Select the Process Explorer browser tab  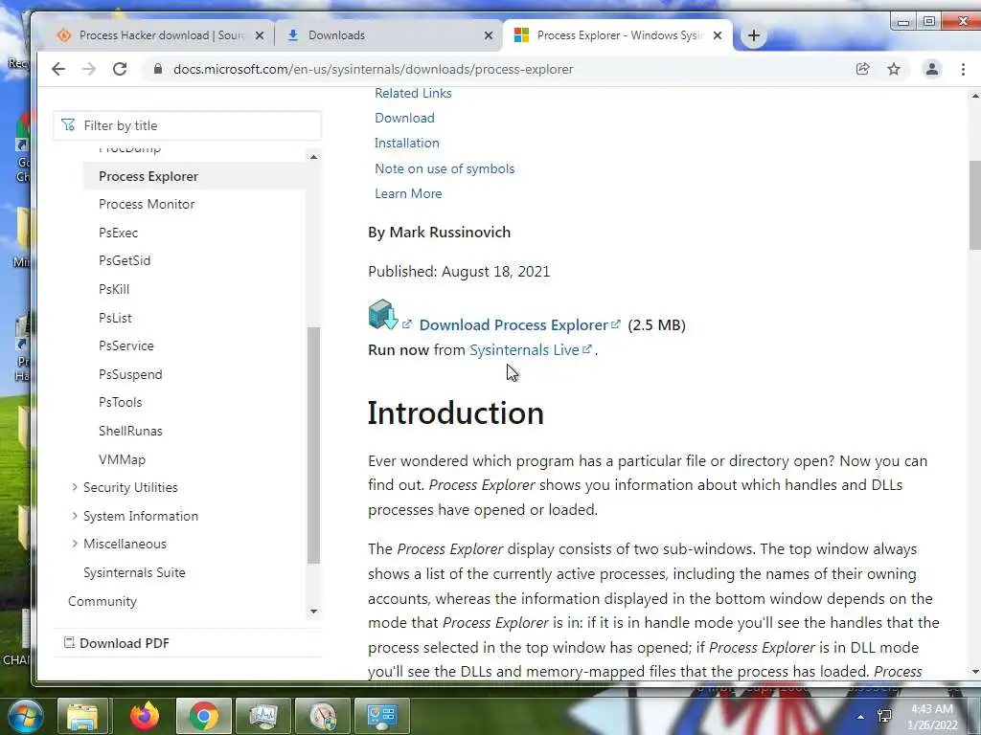(x=620, y=35)
